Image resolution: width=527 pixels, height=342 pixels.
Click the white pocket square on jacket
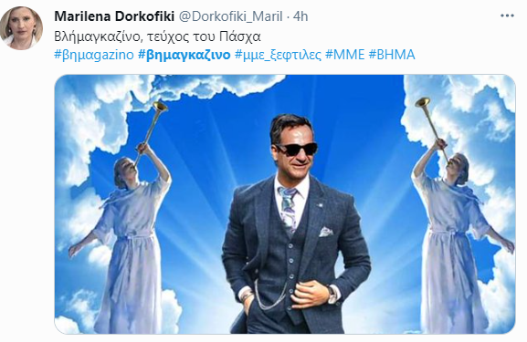click(325, 232)
